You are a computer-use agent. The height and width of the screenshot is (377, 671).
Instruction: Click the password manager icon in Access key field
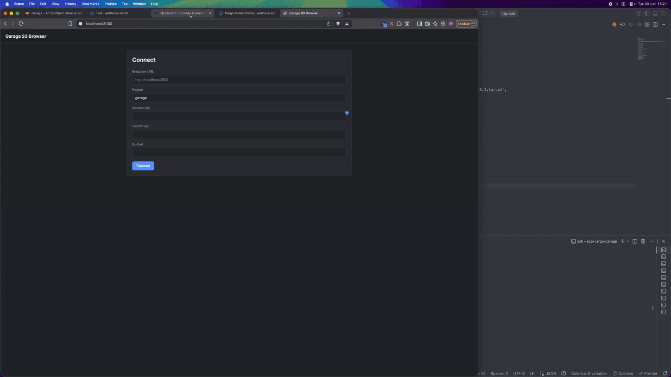[x=347, y=113]
